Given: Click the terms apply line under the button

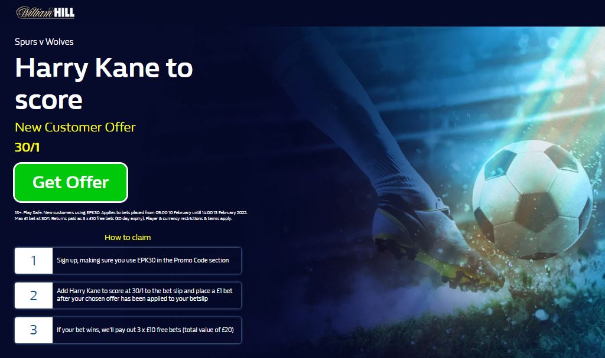Looking at the screenshot, I should [x=123, y=218].
